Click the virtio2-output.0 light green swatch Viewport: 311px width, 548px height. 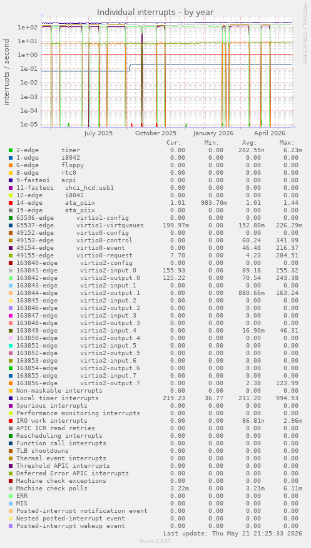click(11, 278)
